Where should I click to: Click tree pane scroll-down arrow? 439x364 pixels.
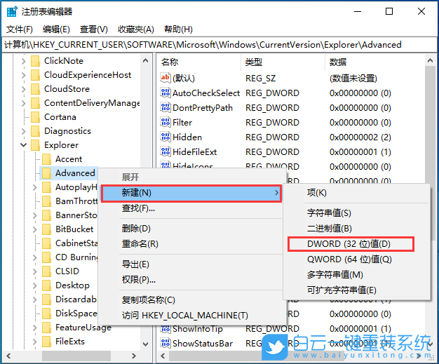pos(146,344)
